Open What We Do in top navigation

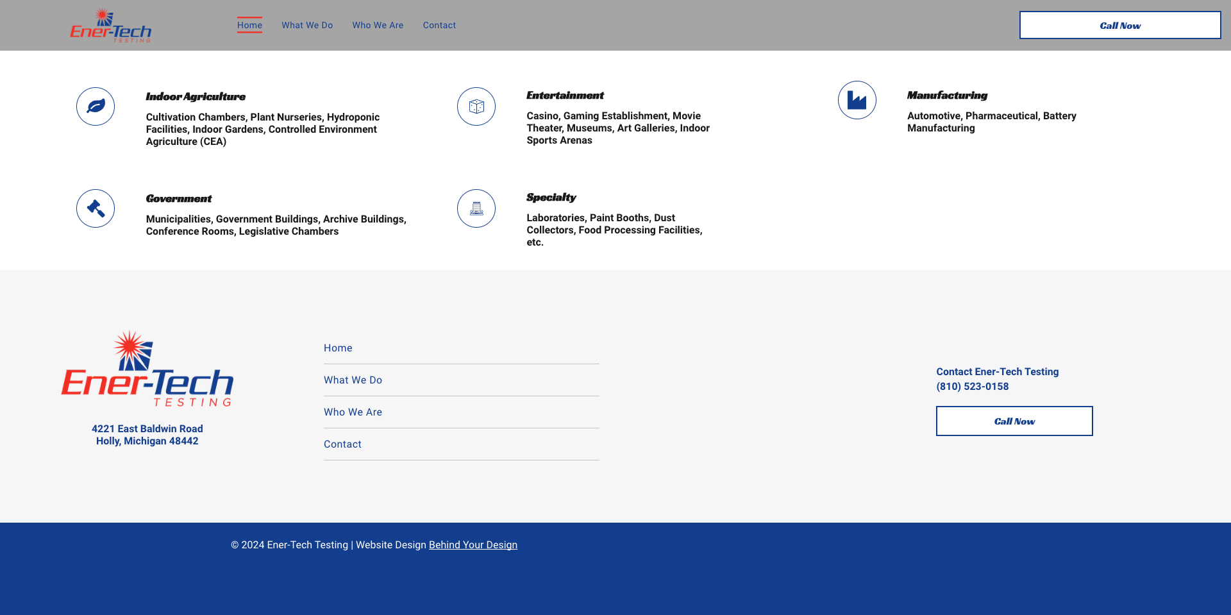point(307,26)
